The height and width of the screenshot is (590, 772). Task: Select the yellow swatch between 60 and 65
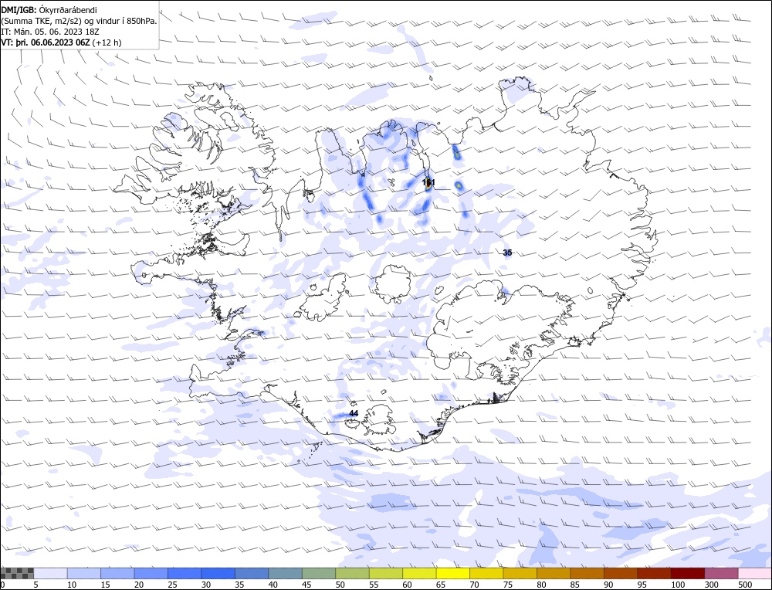419,573
